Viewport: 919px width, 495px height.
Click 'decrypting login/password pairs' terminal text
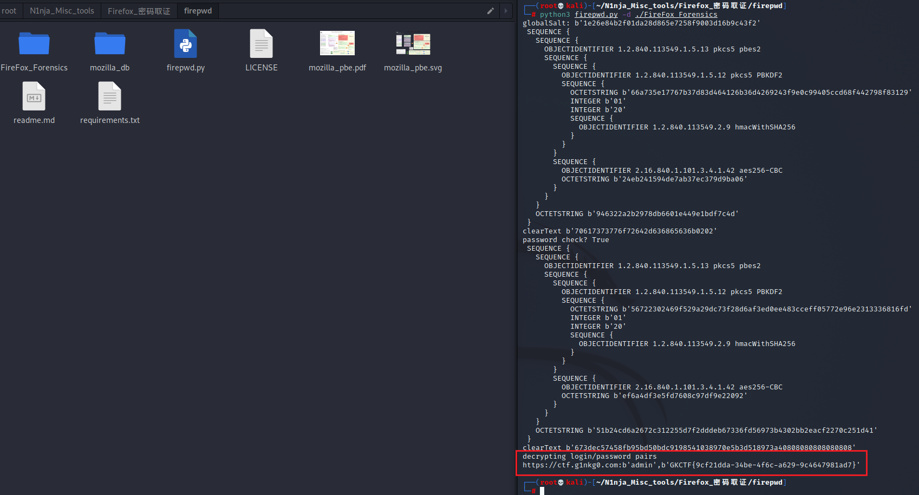click(x=589, y=457)
